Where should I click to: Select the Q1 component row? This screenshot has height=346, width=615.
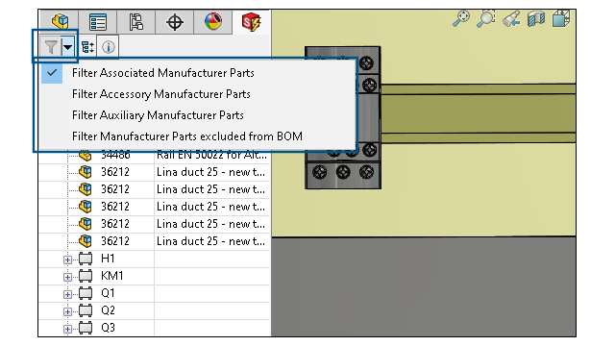pyautogui.click(x=155, y=293)
